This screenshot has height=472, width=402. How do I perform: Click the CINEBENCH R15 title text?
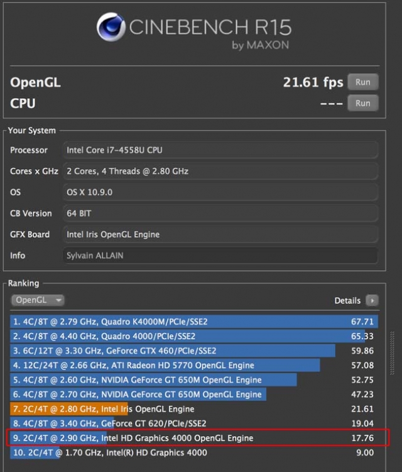pos(210,27)
